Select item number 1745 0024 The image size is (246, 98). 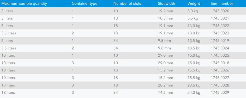pos(220,48)
